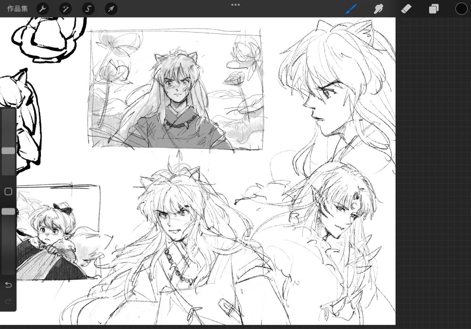The image size is (471, 329).
Task: Tap the square modify button on sidebar
Action: coord(8,191)
